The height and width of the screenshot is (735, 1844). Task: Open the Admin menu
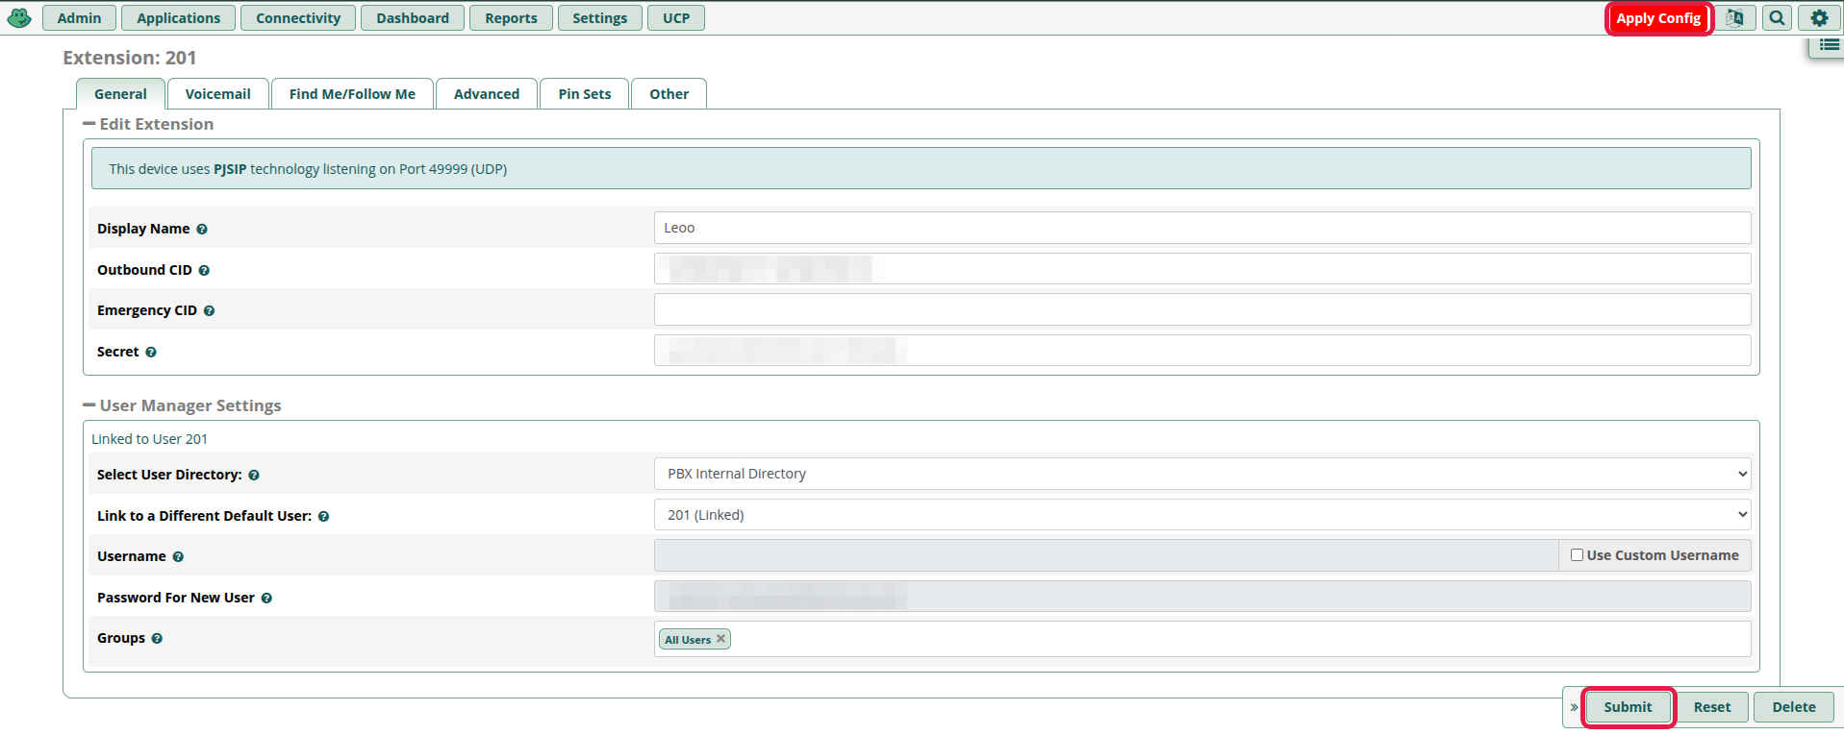pyautogui.click(x=79, y=18)
